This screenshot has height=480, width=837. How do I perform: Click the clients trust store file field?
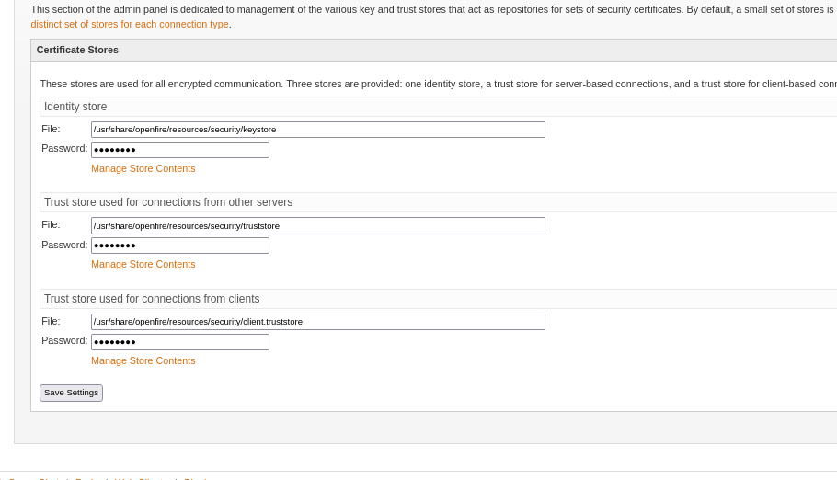click(x=318, y=322)
